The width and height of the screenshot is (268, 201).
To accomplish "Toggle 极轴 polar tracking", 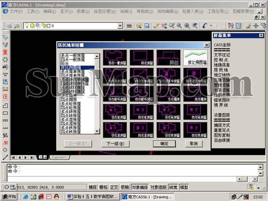I will point(125,187).
